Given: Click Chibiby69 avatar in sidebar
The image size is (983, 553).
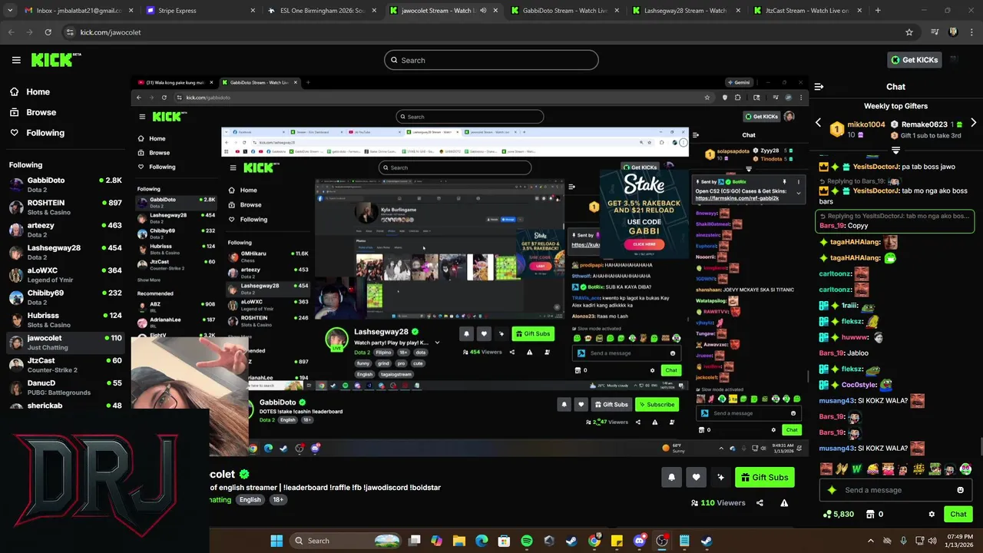Looking at the screenshot, I should coord(16,297).
